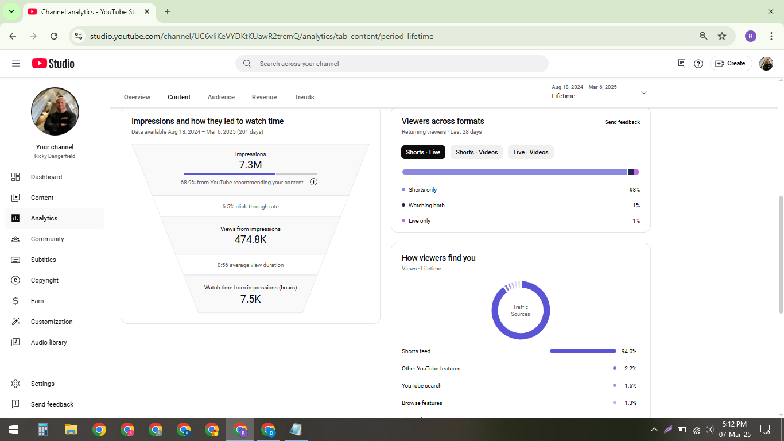Click the Create button
Viewport: 784px width, 441px height.
point(731,64)
